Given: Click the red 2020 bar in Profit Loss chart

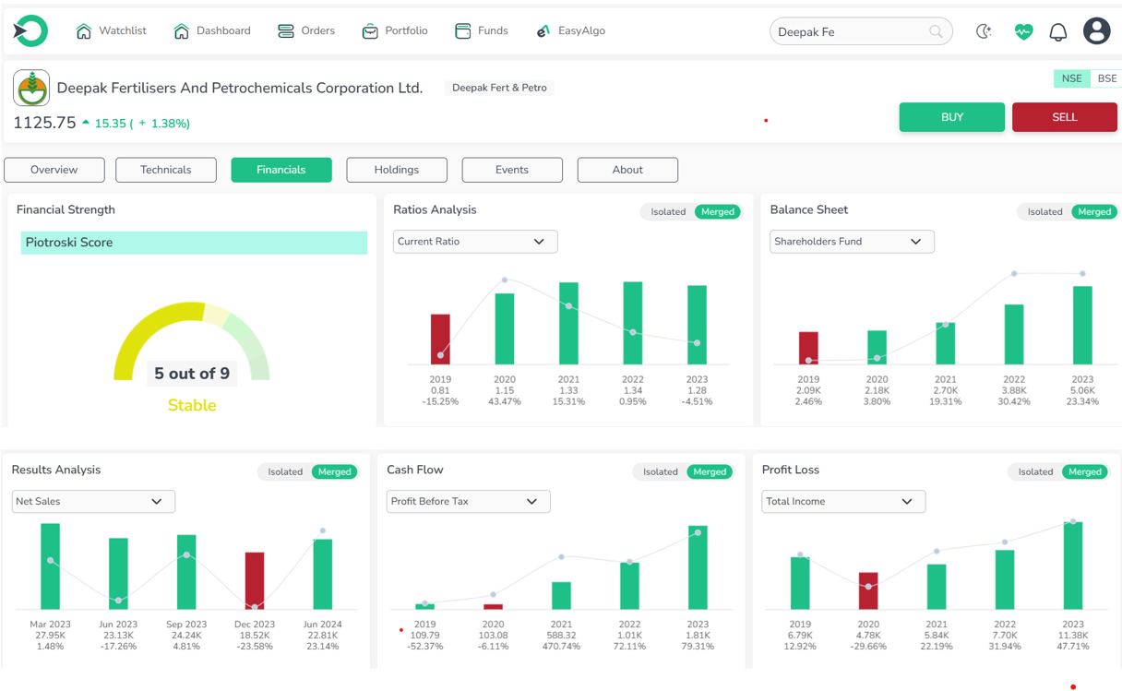Looking at the screenshot, I should coord(868,590).
